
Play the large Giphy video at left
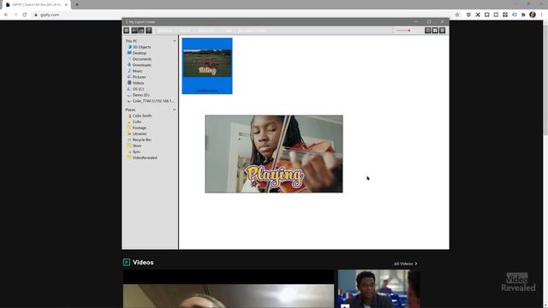click(229, 288)
